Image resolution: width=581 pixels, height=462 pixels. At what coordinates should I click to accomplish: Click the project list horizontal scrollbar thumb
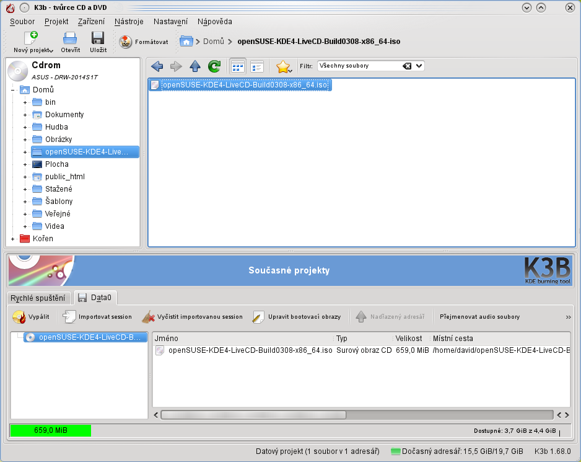point(253,415)
